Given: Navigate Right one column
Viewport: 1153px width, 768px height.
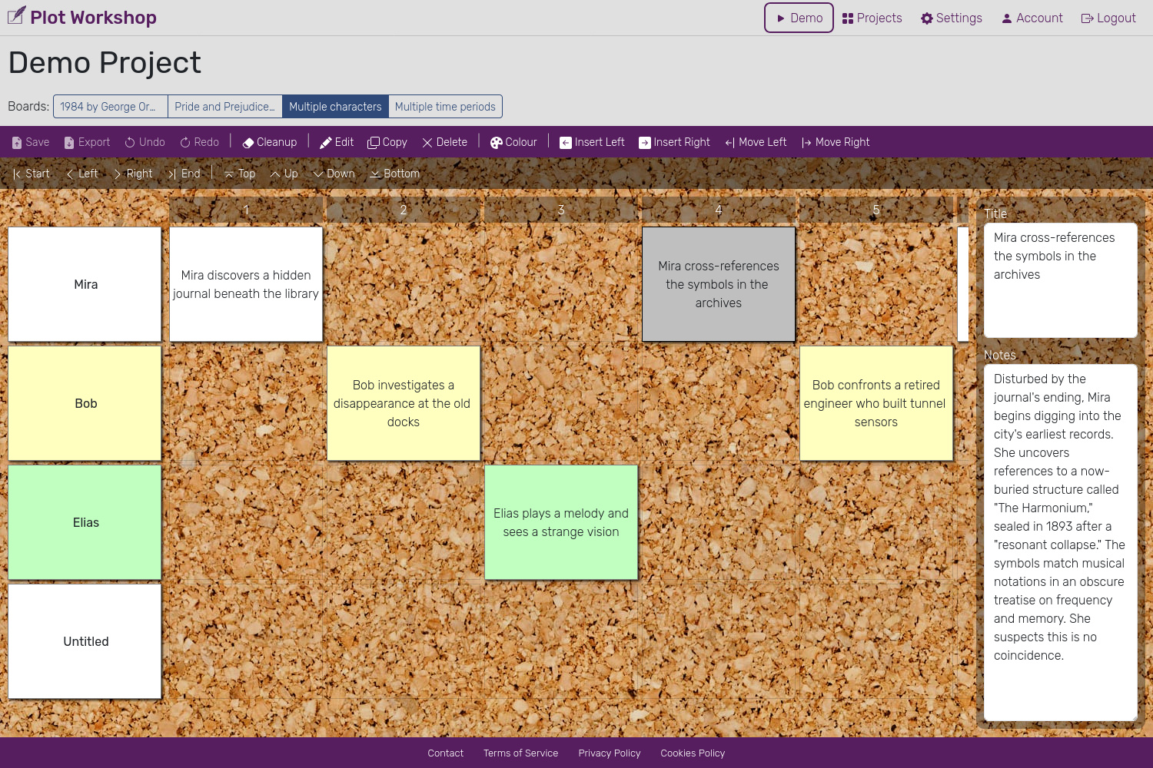Looking at the screenshot, I should (x=133, y=174).
